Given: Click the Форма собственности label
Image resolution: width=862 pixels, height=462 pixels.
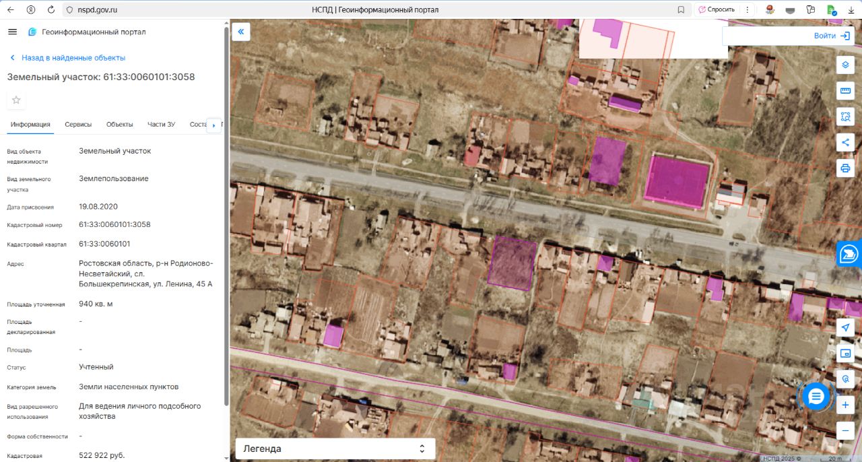Looking at the screenshot, I should [x=38, y=436].
